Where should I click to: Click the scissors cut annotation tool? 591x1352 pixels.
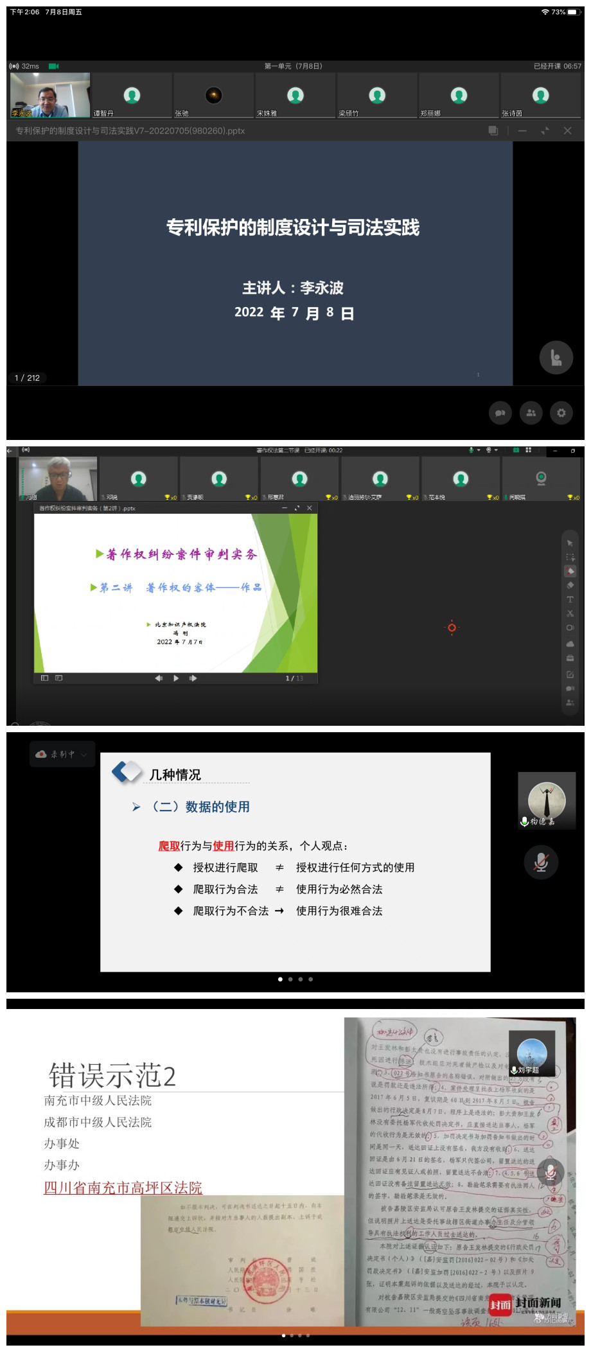click(570, 613)
